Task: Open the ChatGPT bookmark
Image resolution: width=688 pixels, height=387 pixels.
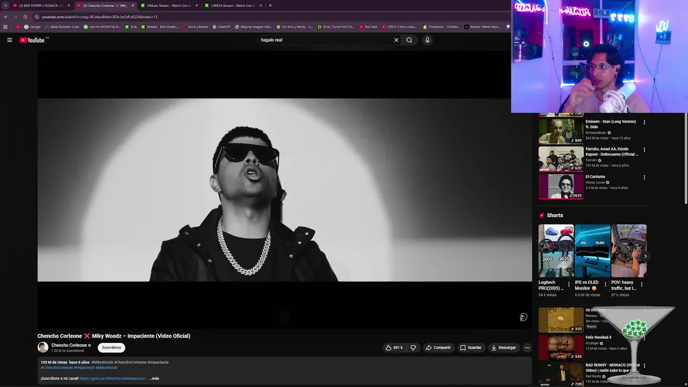Action: click(x=221, y=27)
